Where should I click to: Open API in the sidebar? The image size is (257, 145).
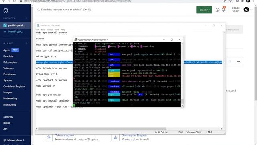click(x=5, y=129)
